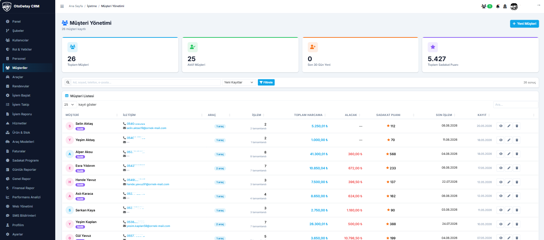Click the online users icon with badge 1

click(x=487, y=6)
